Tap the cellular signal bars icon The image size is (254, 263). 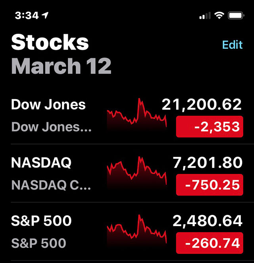pyautogui.click(x=205, y=15)
